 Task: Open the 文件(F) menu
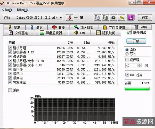pyautogui.click(x=7, y=10)
